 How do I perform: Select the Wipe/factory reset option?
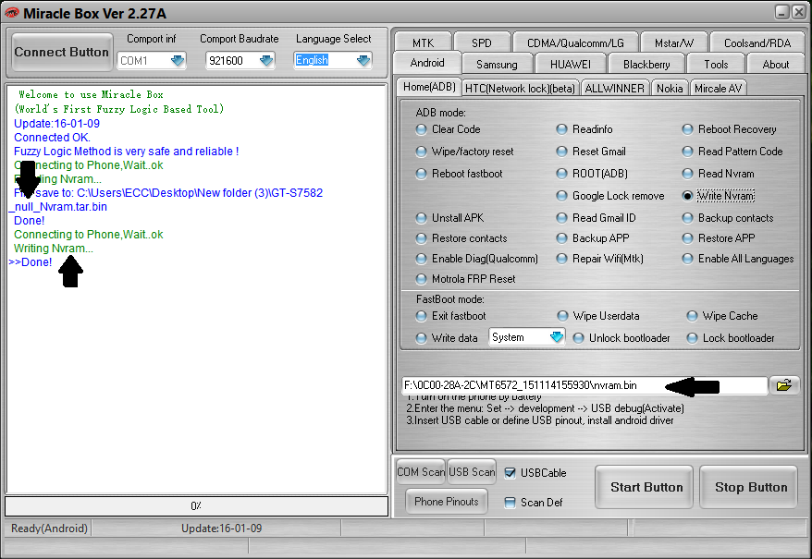421,152
